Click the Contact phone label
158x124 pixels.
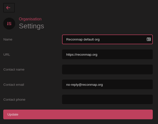[14, 100]
